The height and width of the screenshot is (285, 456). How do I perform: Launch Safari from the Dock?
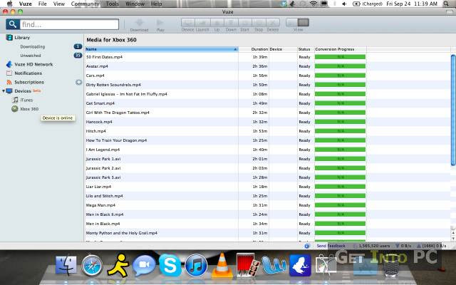coord(92,266)
